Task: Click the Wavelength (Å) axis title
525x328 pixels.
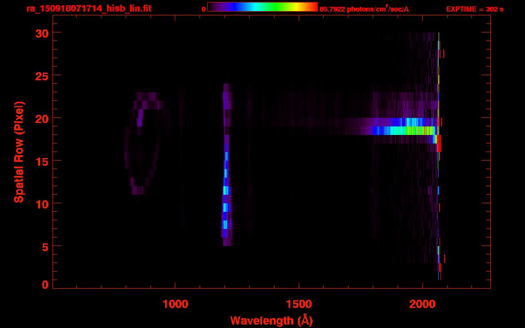Action: coord(271,320)
